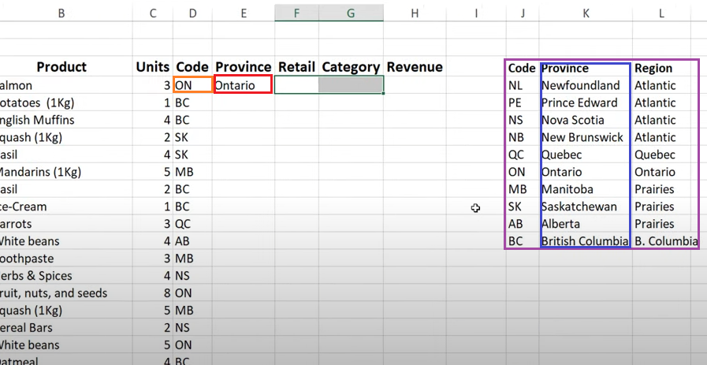Select the Product header cell

pyautogui.click(x=61, y=67)
